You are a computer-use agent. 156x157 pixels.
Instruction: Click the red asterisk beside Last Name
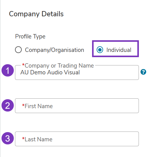[x=23, y=138]
